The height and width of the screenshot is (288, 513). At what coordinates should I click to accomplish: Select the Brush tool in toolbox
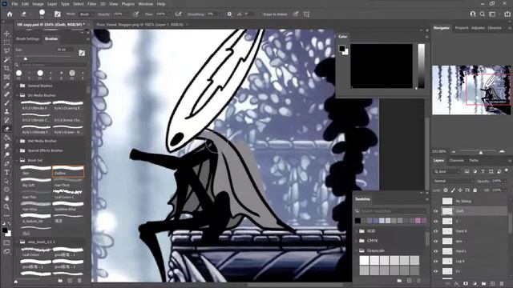pos(6,103)
